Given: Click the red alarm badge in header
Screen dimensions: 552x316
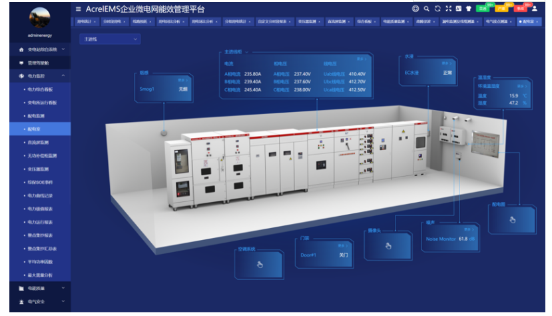Looking at the screenshot, I should point(520,9).
